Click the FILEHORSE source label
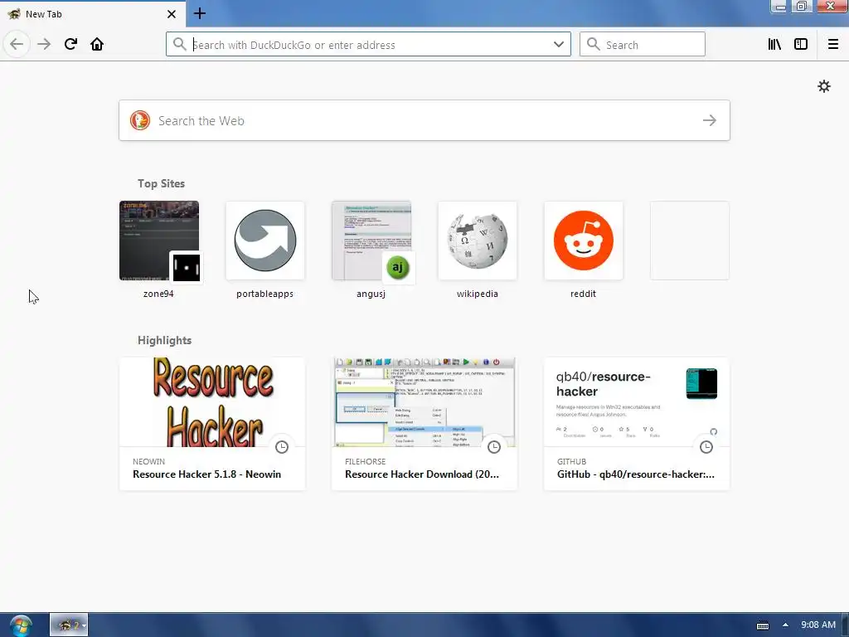Image resolution: width=849 pixels, height=637 pixels. coord(366,461)
